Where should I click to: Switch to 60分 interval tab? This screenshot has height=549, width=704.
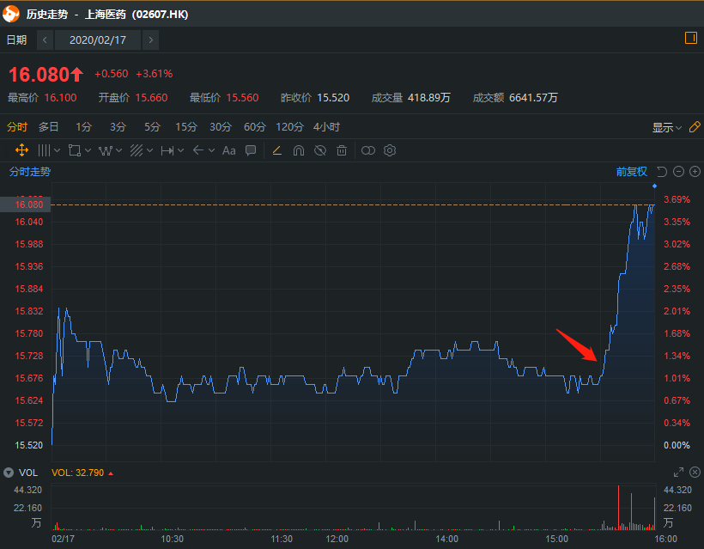(255, 127)
